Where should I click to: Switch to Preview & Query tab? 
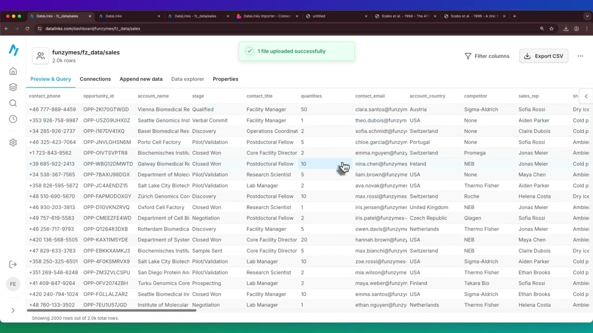[x=50, y=79]
